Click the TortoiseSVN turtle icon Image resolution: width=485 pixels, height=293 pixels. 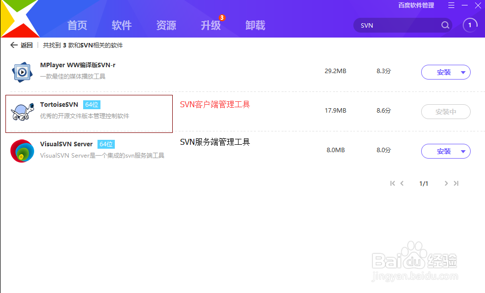[22, 112]
